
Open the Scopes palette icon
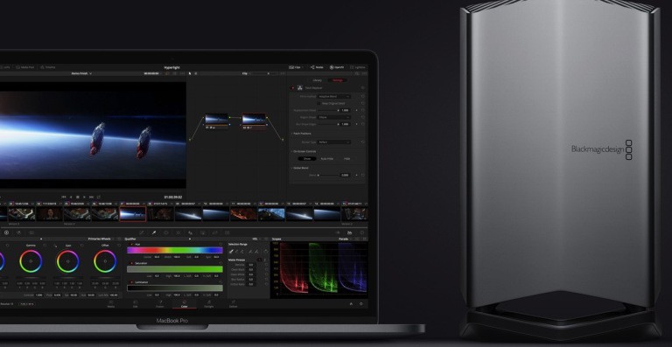point(350,232)
